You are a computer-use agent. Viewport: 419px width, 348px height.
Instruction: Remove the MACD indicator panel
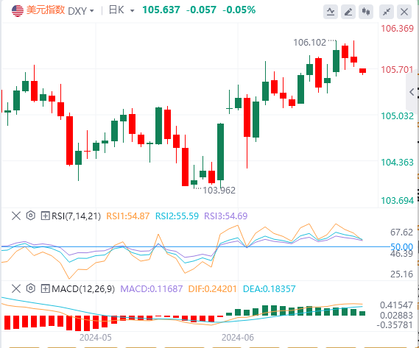coord(16,288)
